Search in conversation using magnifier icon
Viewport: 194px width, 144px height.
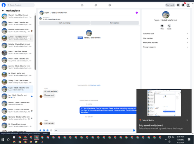[169, 26]
